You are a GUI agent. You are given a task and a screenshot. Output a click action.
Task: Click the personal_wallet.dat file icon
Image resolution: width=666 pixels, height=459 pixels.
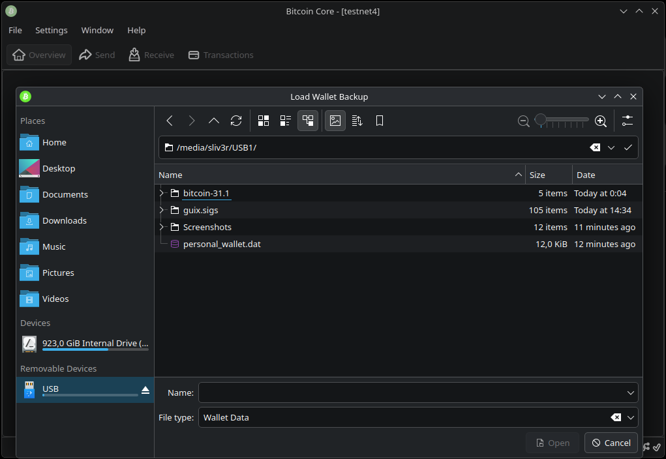coord(175,244)
